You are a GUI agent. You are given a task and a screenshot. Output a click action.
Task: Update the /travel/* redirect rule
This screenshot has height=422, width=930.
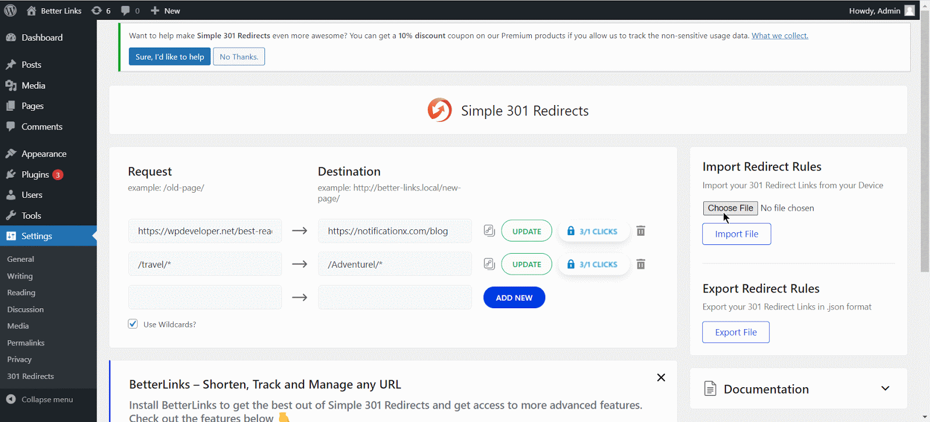click(527, 264)
